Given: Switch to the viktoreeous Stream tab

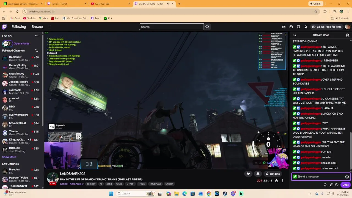Looking at the screenshot, I should 23,4.
